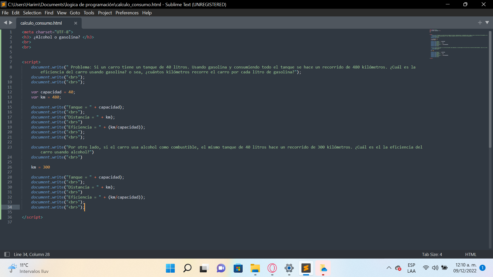Click line number 12 in gutter

10,92
